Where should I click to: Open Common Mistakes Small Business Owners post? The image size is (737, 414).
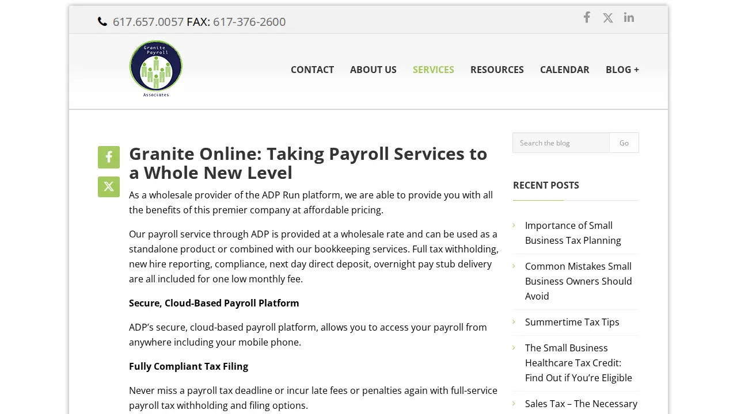tap(579, 281)
